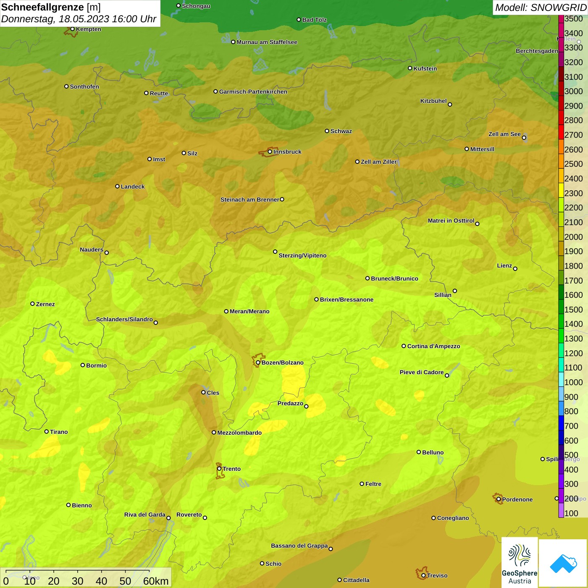This screenshot has height=588, width=588.
Task: Click the Schongau label
Action: 196,6
